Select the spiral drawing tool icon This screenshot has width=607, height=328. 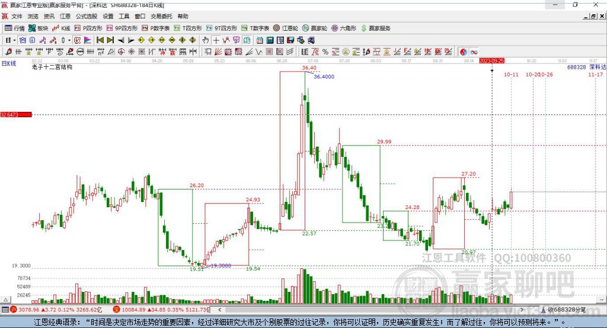(60, 52)
